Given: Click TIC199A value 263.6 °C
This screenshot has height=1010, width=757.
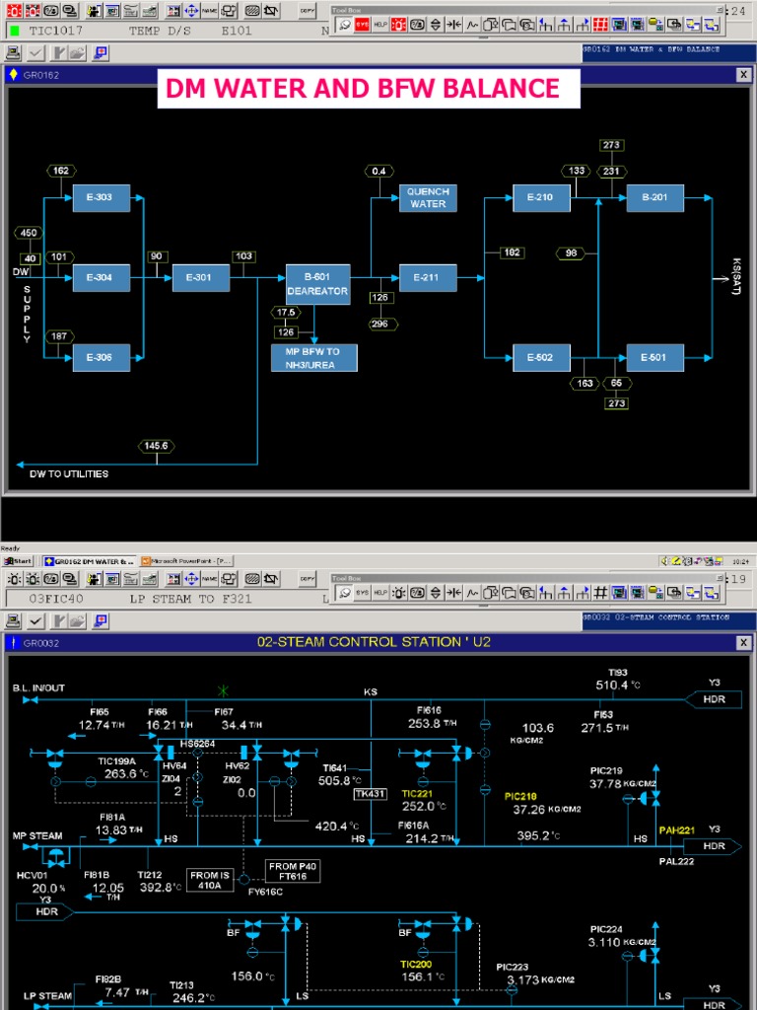Looking at the screenshot, I should point(126,773).
